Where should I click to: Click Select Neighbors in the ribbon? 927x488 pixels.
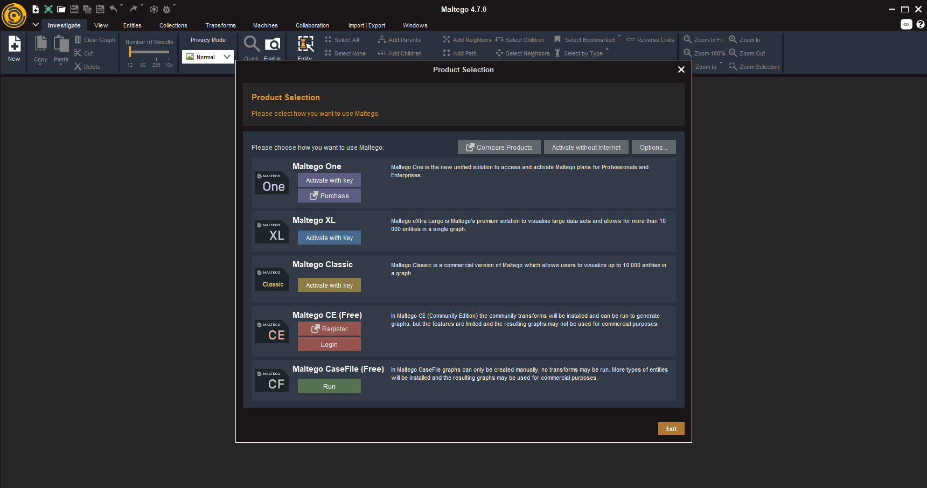point(522,53)
